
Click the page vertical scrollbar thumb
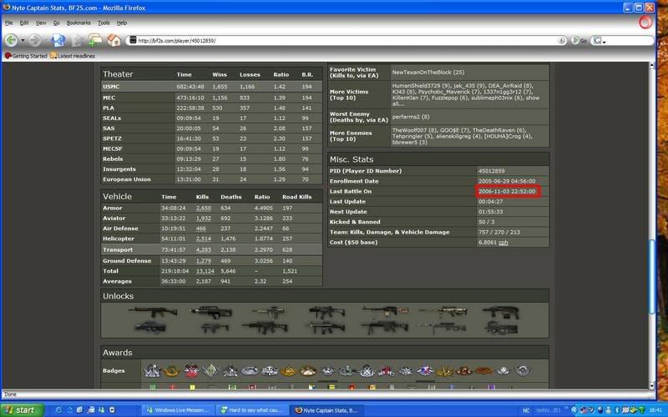pyautogui.click(x=652, y=277)
